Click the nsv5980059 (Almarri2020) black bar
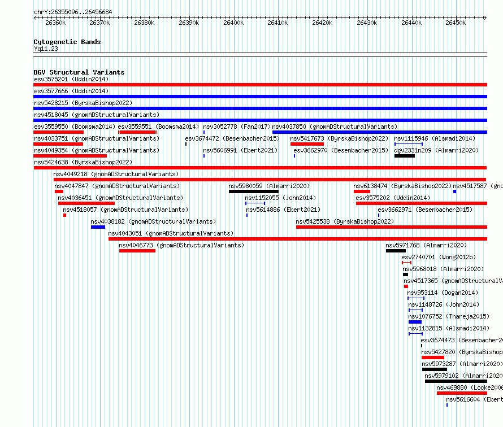 [x=254, y=191]
